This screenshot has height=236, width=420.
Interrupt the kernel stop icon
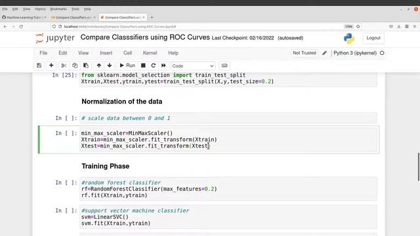[x=143, y=66]
